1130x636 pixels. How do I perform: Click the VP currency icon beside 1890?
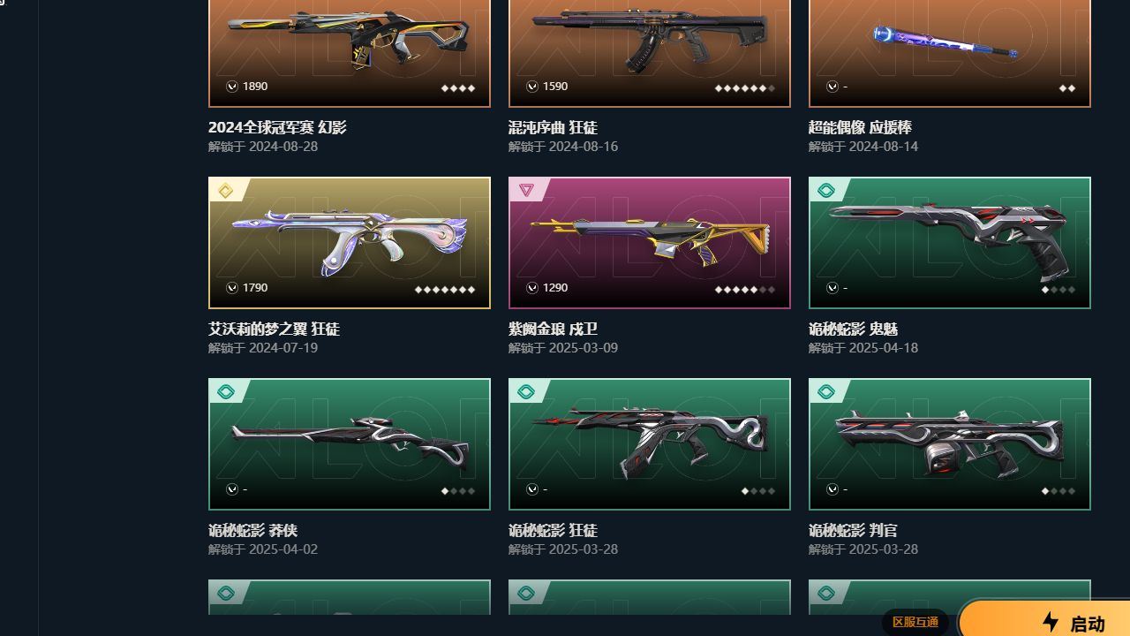(x=232, y=87)
